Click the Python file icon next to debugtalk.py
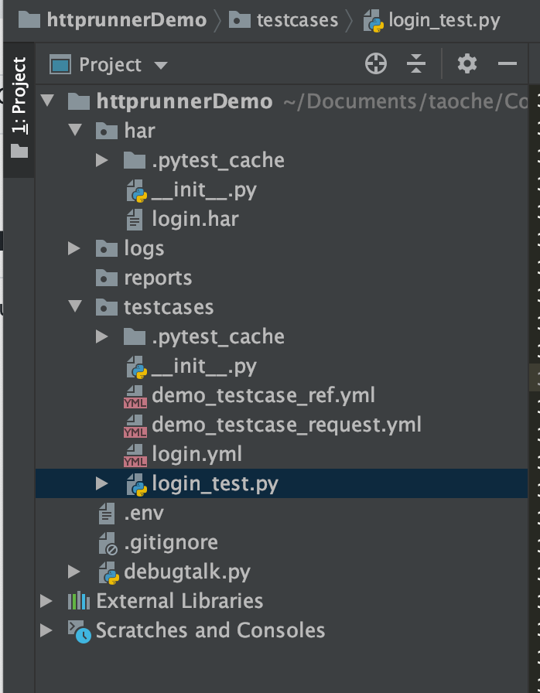The height and width of the screenshot is (693, 540). coord(111,572)
